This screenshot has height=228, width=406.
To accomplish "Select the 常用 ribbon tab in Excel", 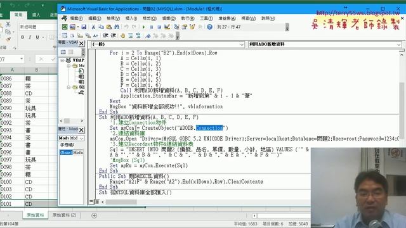I will pyautogui.click(x=18, y=15).
